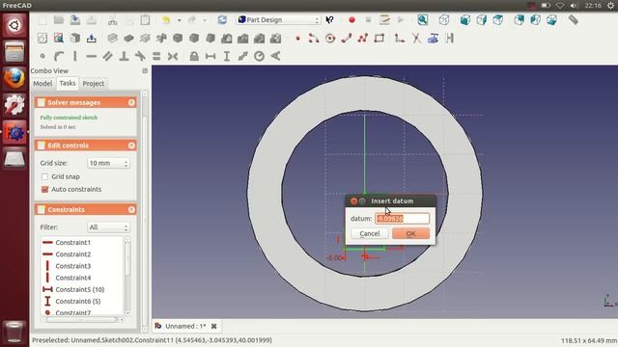Apply Radius constraint icon
Viewport: 618px width, 347px height.
pyautogui.click(x=259, y=56)
